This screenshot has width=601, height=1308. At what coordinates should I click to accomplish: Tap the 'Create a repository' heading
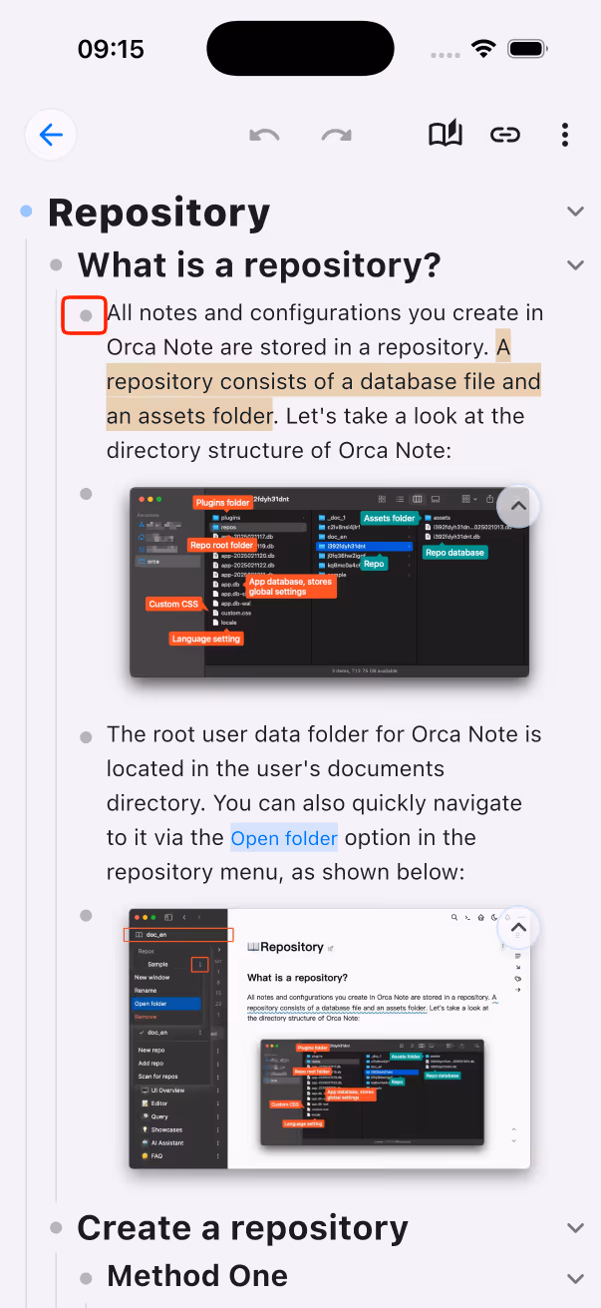(x=242, y=1228)
